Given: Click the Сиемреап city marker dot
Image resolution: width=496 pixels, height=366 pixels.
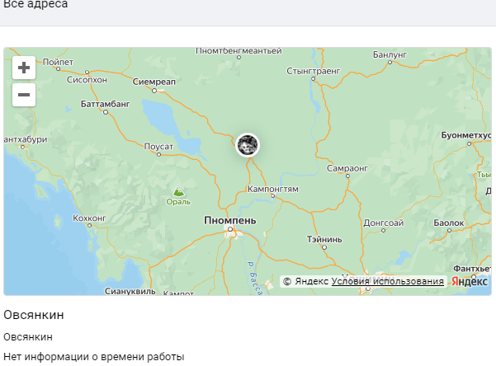Looking at the screenshot, I should click(154, 91).
